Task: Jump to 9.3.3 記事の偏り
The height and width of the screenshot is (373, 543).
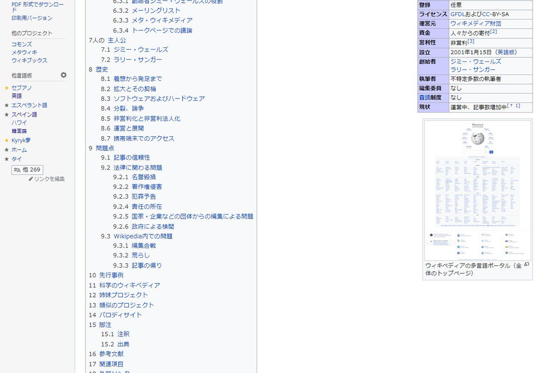Action: [138, 266]
